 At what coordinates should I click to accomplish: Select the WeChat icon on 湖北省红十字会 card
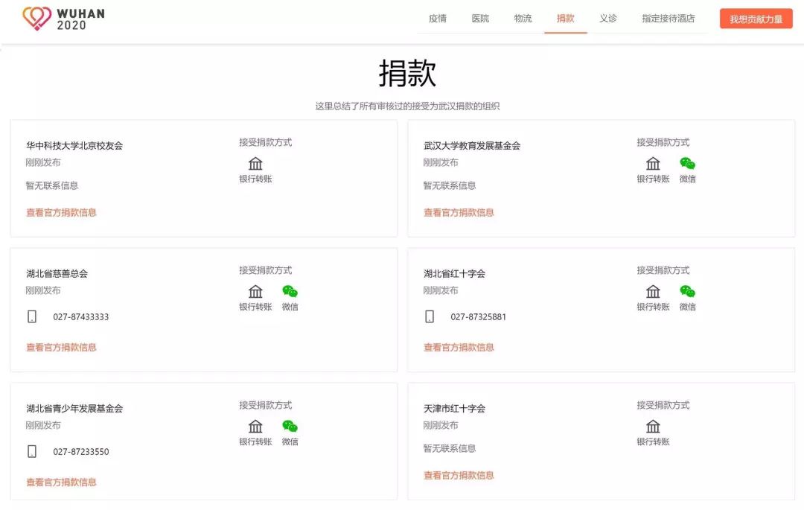coord(686,291)
